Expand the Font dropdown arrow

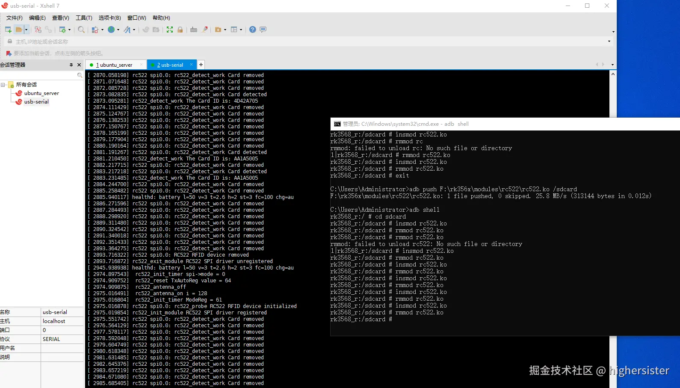(134, 30)
